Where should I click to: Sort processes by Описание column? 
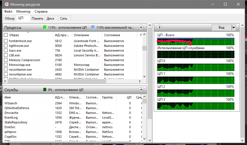tap(82, 35)
